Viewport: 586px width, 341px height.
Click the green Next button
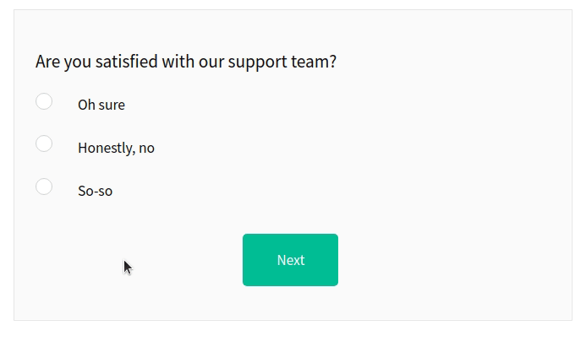290,260
